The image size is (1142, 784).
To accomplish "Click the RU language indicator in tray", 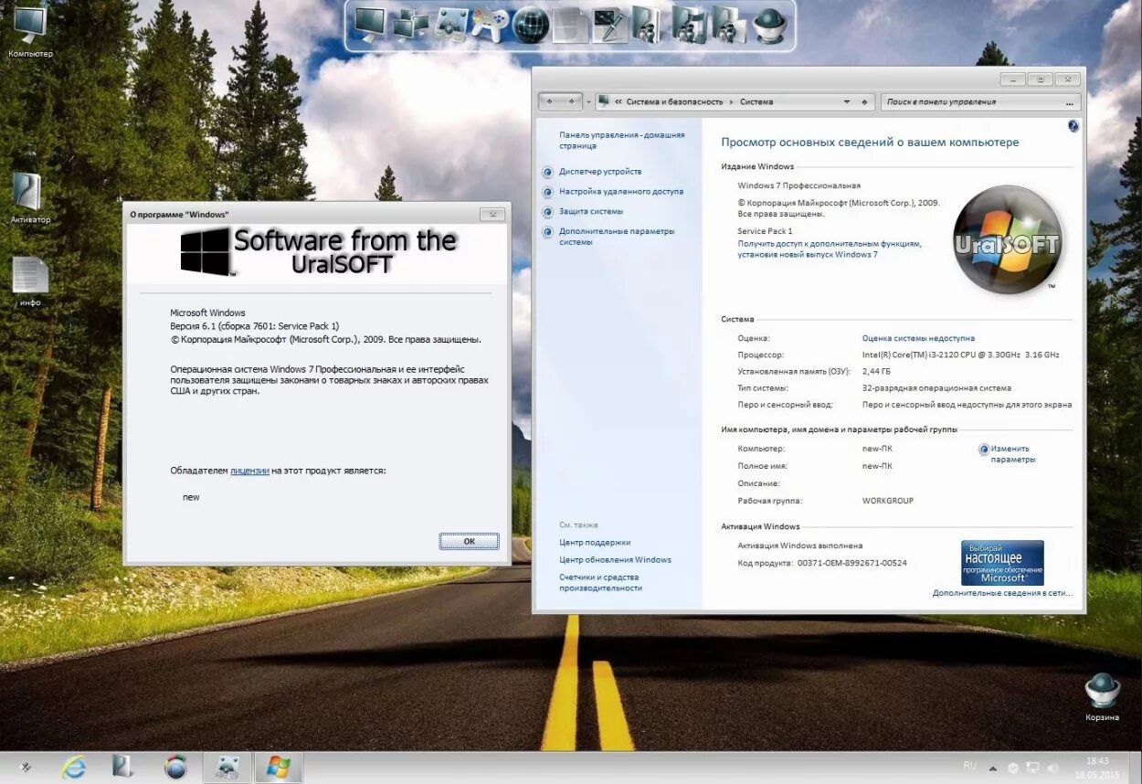I will click(969, 765).
